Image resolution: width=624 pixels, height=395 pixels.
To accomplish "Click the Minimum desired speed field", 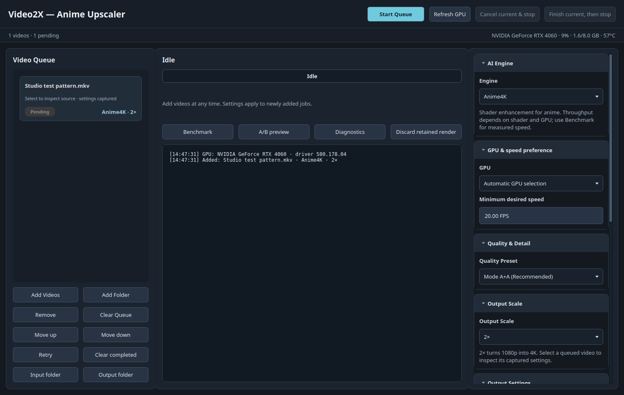I will click(541, 216).
